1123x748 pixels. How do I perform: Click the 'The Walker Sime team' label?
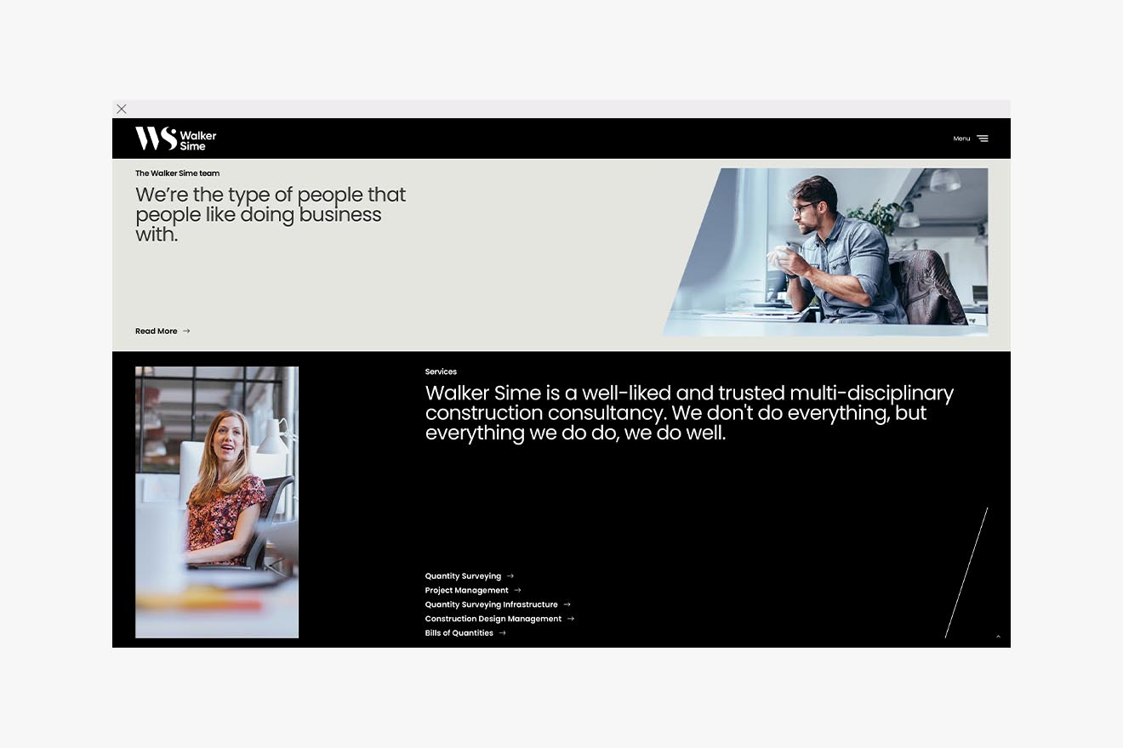(177, 173)
